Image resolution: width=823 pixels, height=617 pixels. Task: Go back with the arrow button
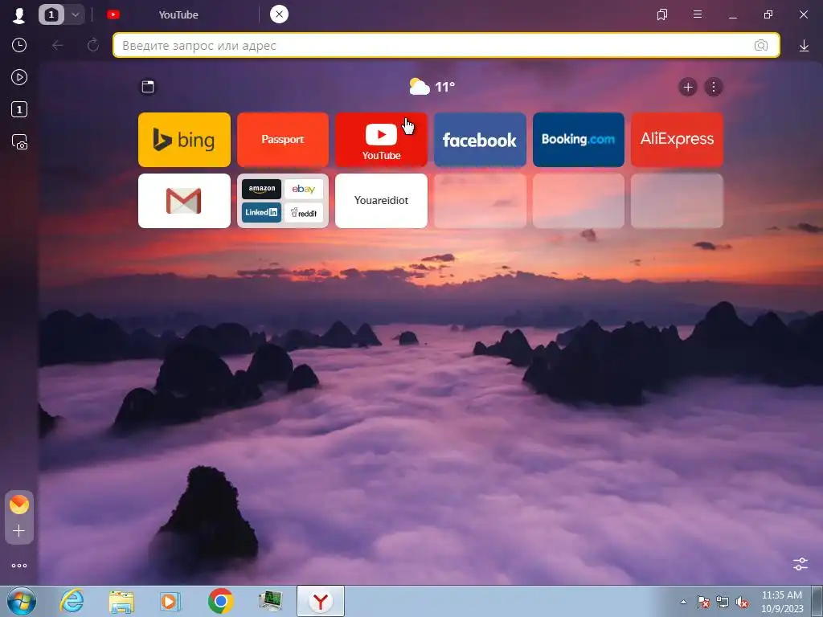click(58, 46)
